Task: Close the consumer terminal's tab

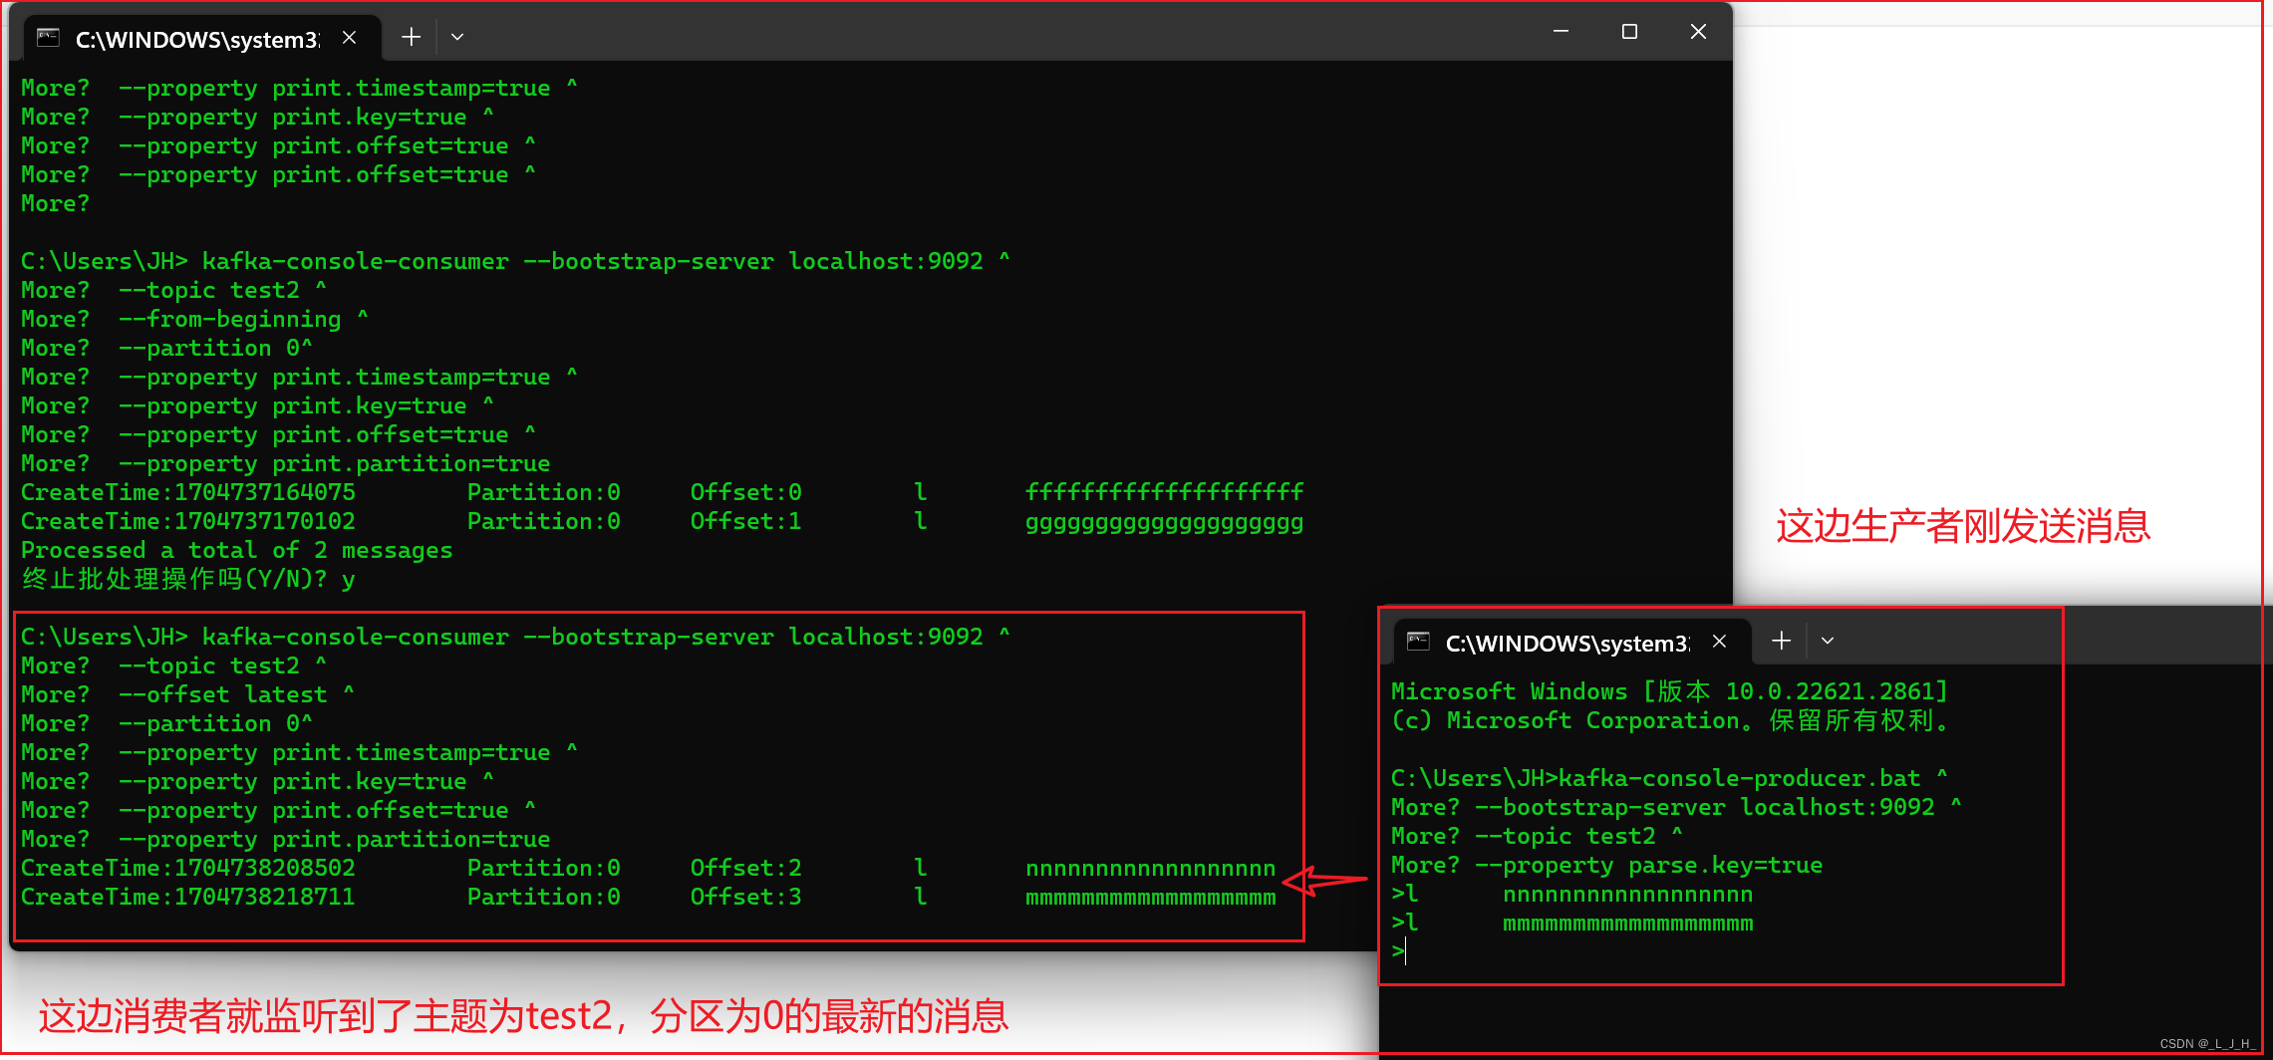Action: [x=350, y=38]
